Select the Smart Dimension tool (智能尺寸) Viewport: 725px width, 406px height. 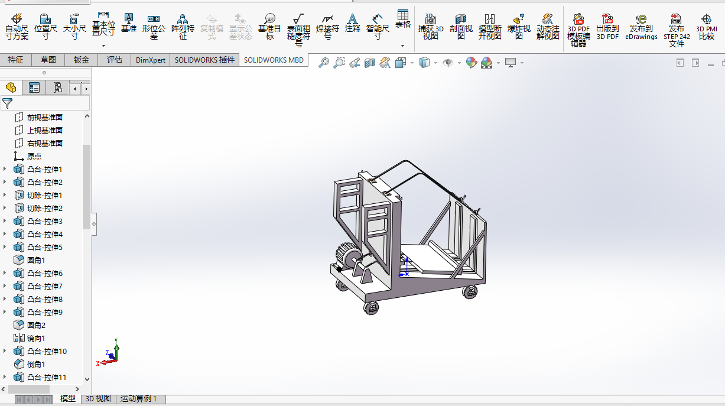tap(378, 27)
